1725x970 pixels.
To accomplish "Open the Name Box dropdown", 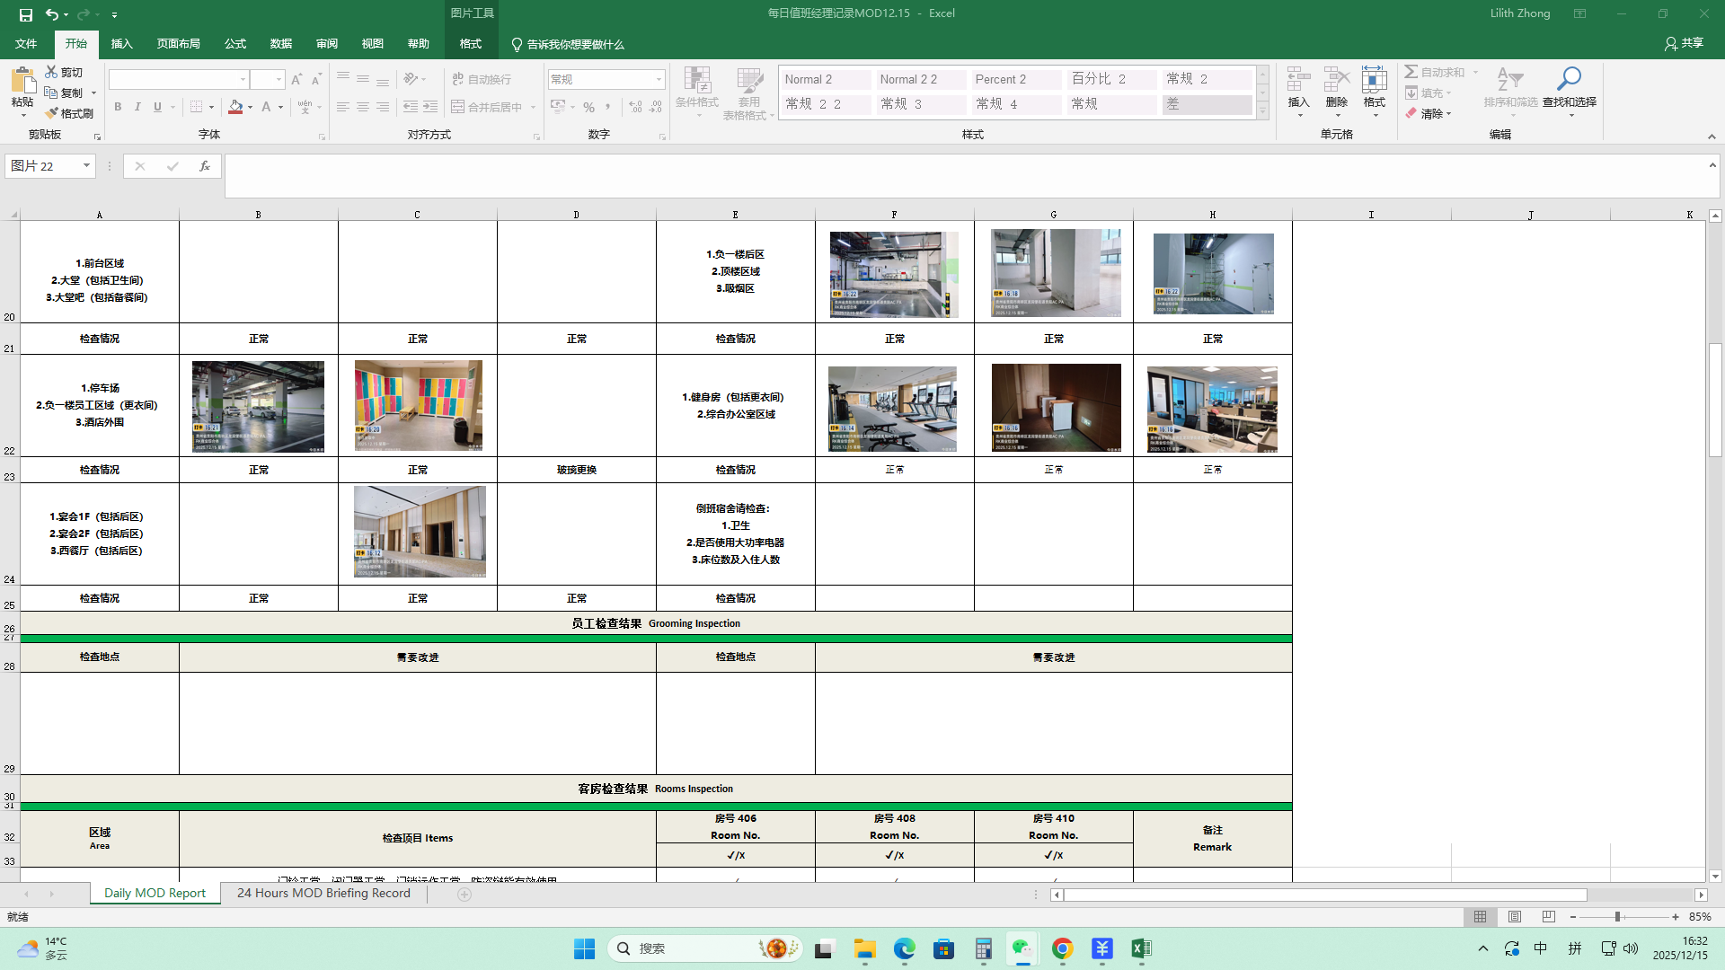I will 86,166.
